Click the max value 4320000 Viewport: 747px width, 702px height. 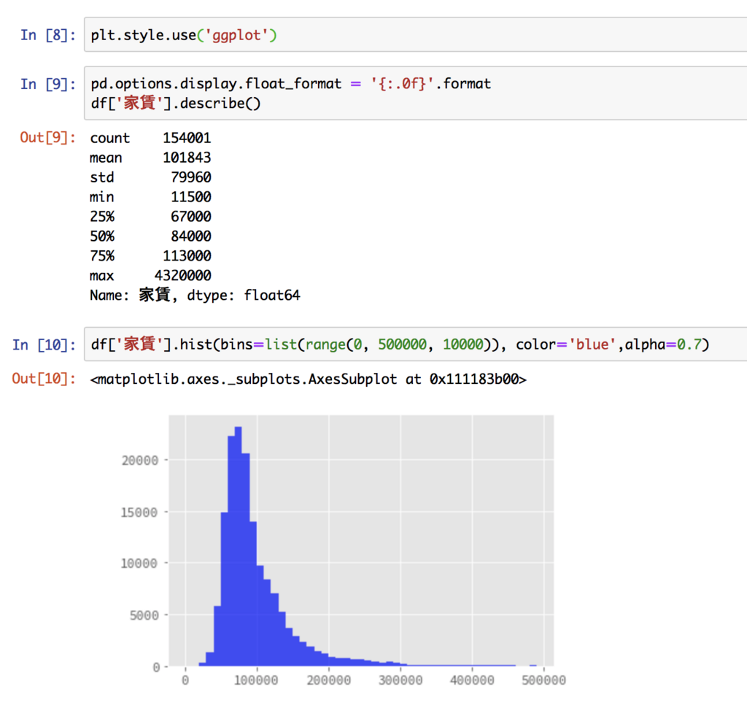click(x=183, y=275)
